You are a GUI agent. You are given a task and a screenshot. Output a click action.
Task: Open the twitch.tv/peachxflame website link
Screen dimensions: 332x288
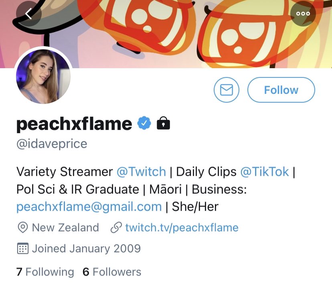pyautogui.click(x=182, y=228)
